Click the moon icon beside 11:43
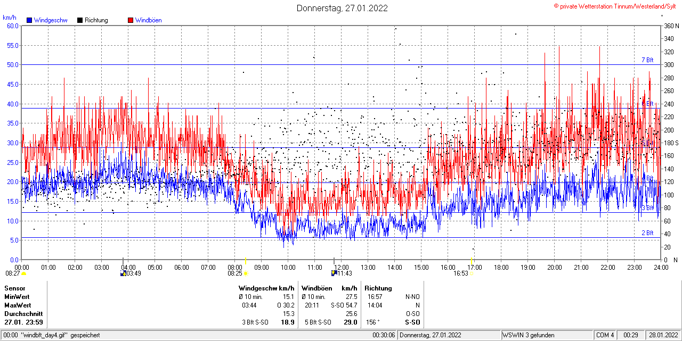 click(x=334, y=273)
